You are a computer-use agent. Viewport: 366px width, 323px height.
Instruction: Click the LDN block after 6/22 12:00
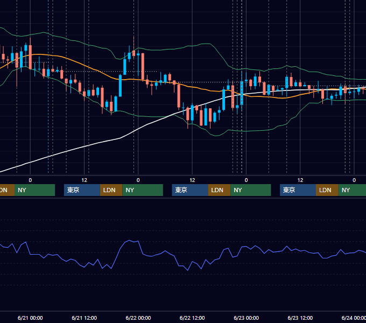(x=219, y=190)
